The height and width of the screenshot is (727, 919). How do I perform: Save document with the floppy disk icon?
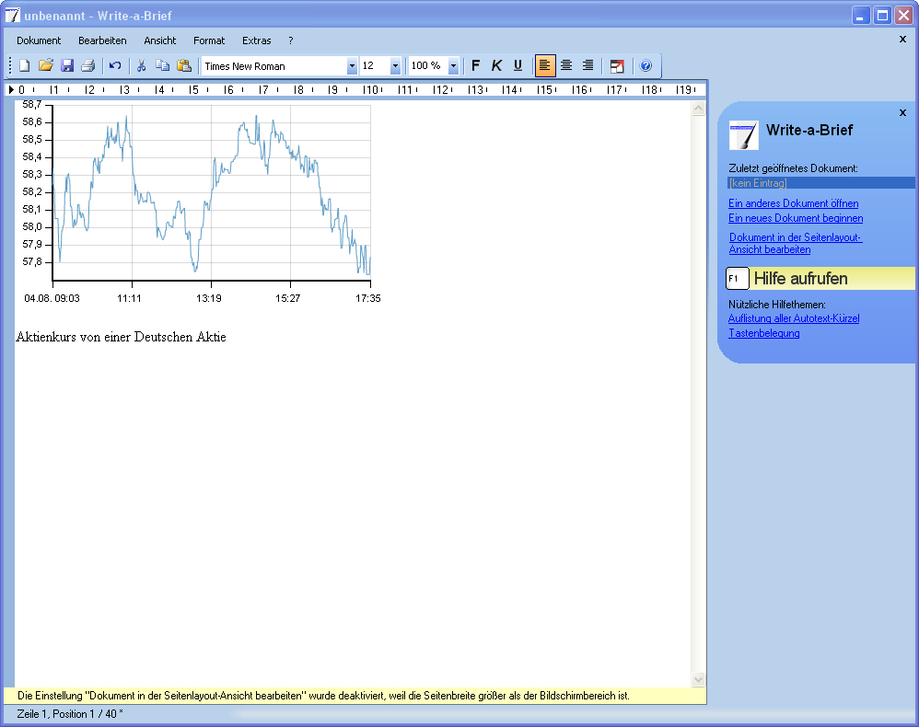click(67, 65)
